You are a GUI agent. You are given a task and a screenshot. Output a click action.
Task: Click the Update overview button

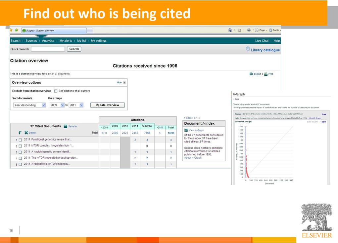tap(107, 105)
